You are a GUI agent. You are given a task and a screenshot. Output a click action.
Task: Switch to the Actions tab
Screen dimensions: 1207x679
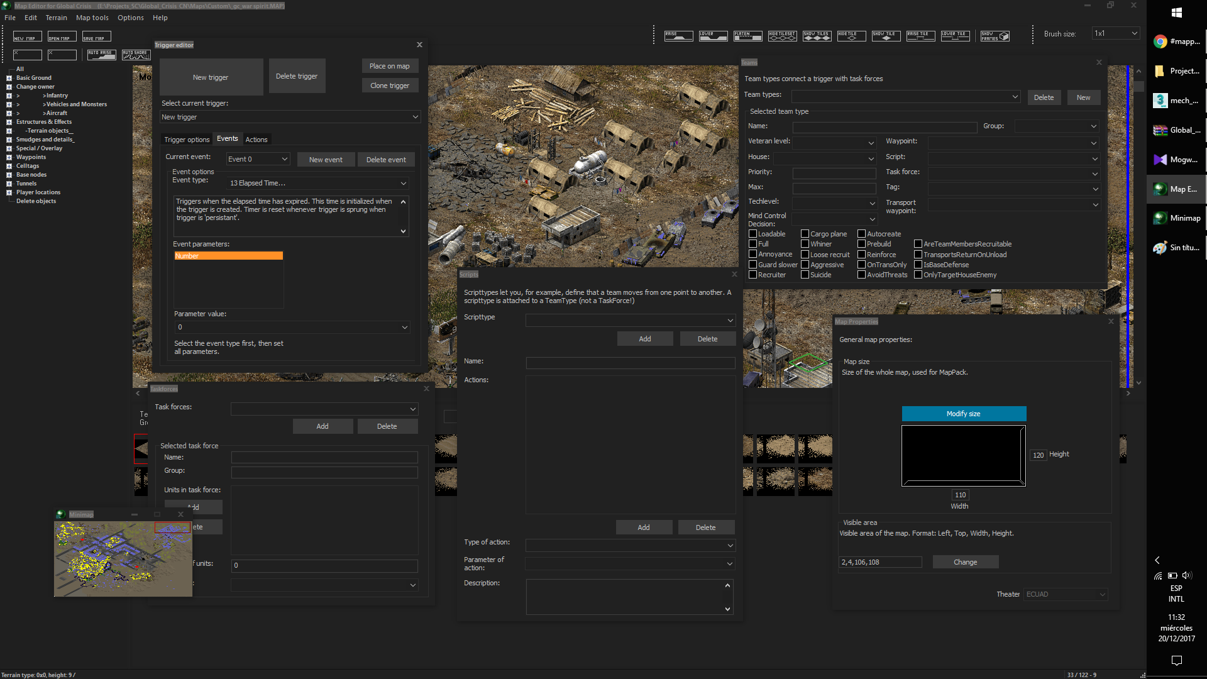pyautogui.click(x=256, y=140)
